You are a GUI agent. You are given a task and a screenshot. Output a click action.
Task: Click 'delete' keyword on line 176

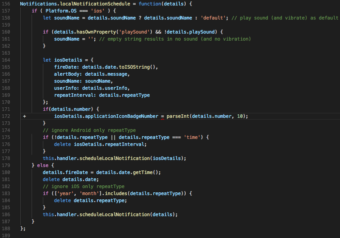click(62, 144)
